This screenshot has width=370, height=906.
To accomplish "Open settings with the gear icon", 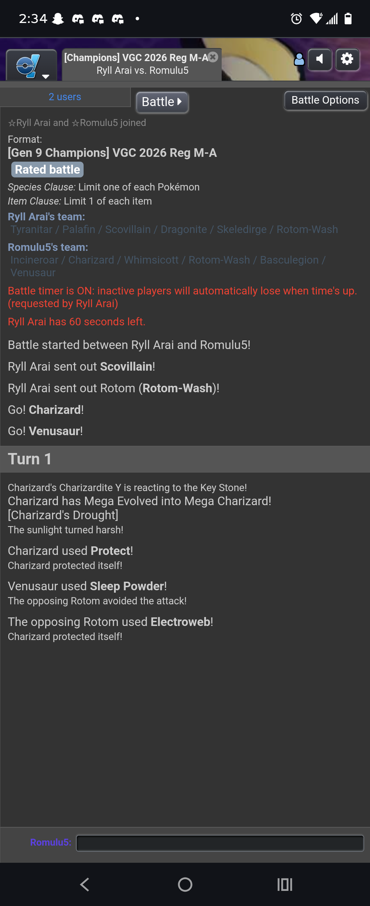I will click(347, 59).
